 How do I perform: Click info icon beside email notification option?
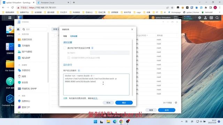pos(92,48)
